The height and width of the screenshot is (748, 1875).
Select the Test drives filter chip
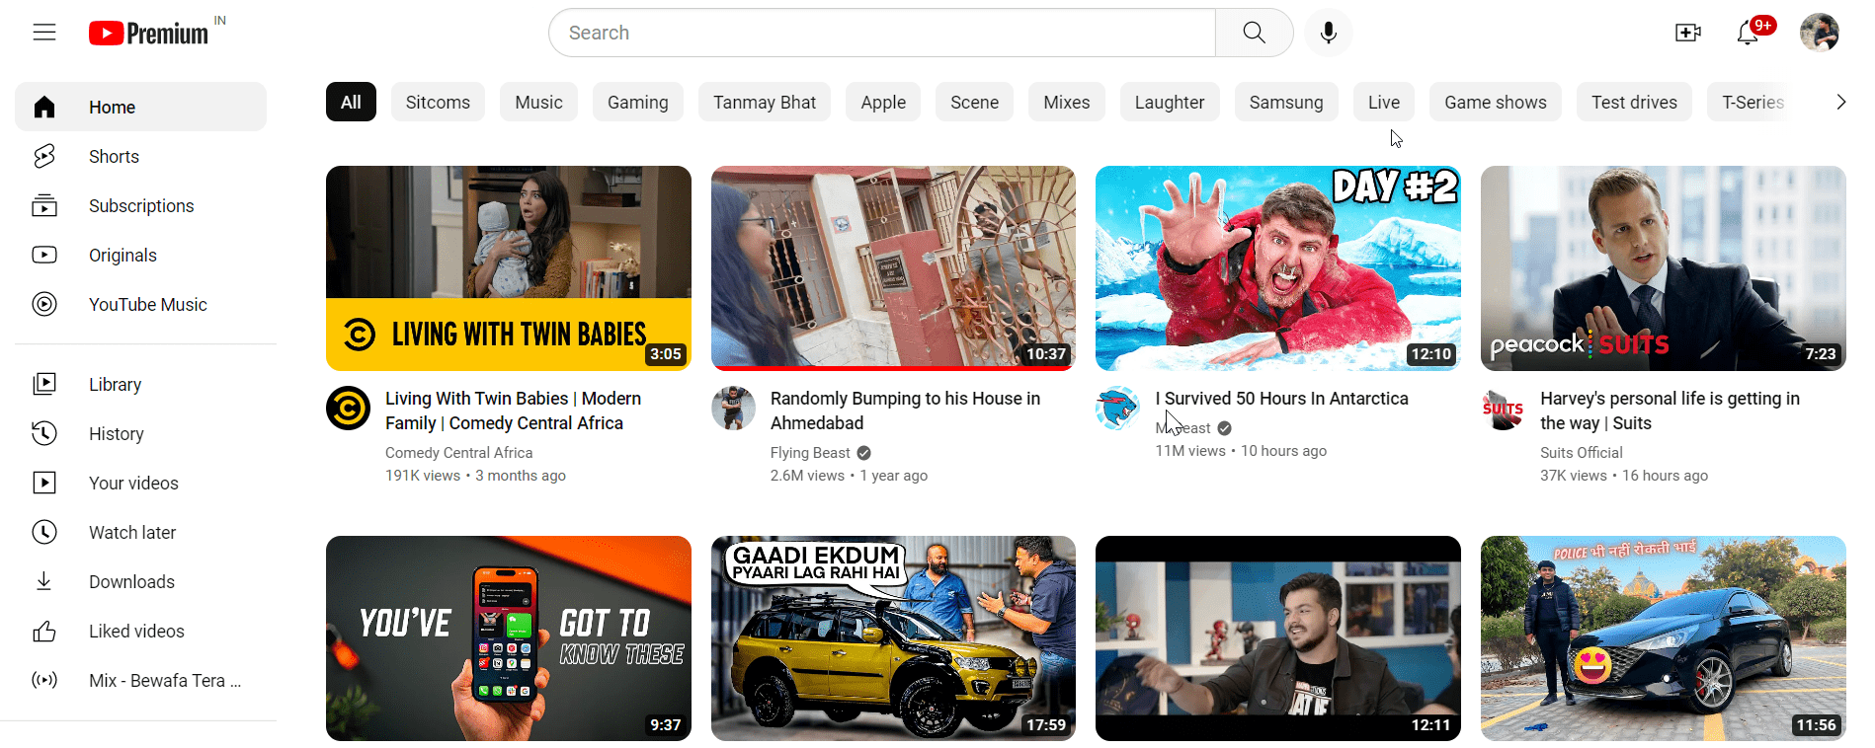pos(1634,102)
